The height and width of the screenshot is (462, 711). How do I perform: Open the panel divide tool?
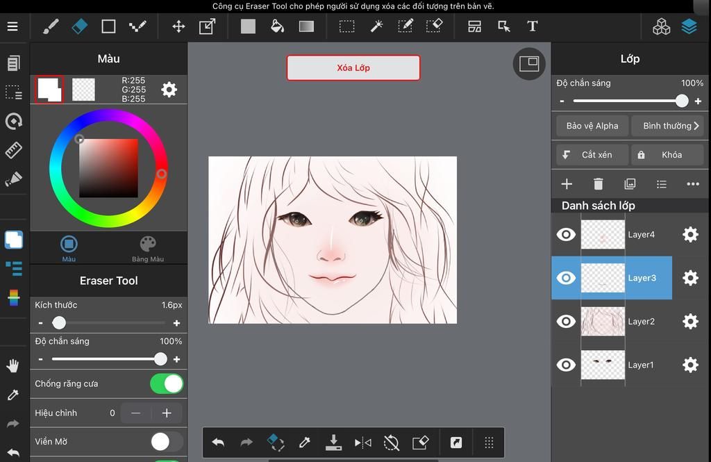[x=474, y=26]
